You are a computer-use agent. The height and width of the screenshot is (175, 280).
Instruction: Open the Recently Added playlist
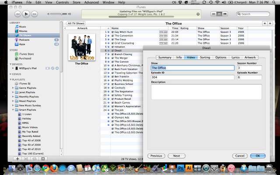coord(31,136)
